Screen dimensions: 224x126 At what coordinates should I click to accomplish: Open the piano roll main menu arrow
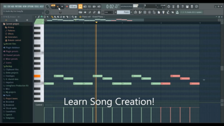coord(36,17)
